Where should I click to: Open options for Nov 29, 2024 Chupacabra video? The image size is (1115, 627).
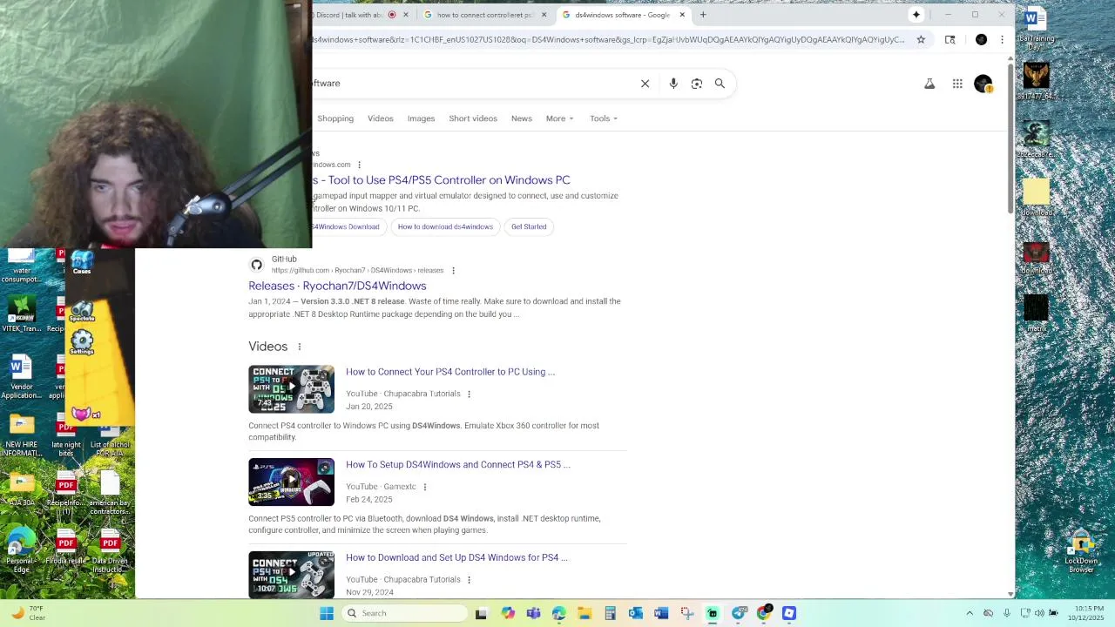(x=469, y=580)
